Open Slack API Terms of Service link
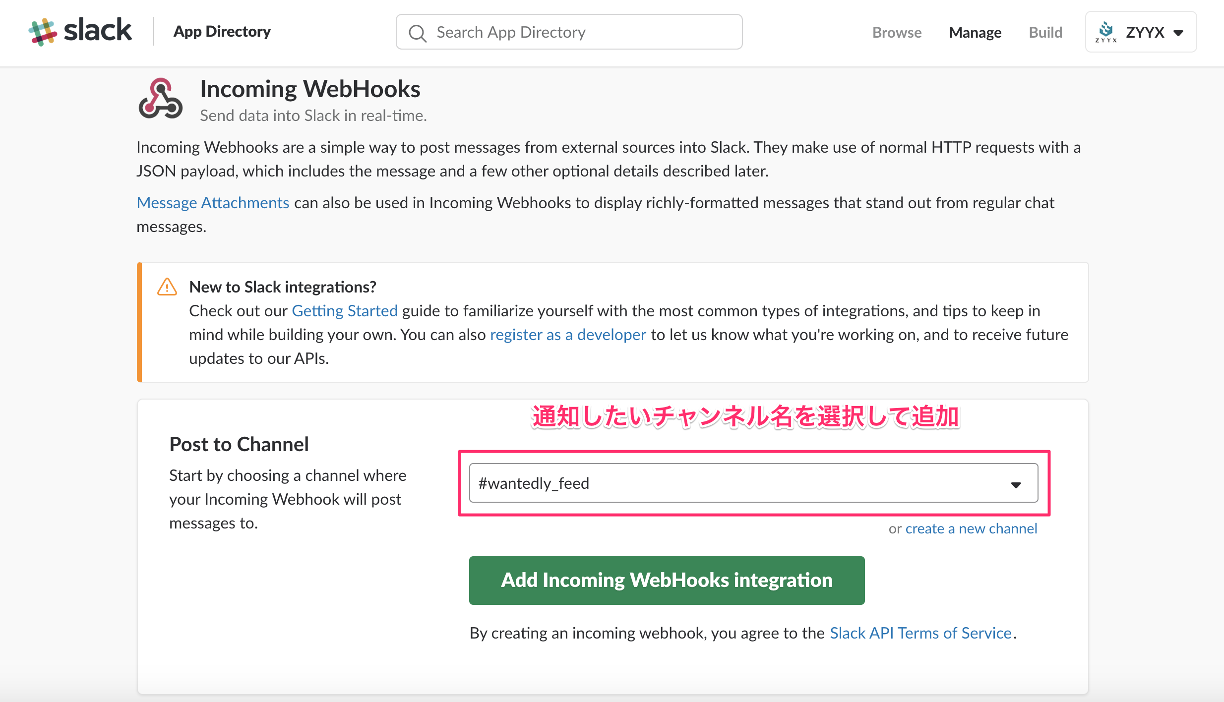 click(x=920, y=633)
